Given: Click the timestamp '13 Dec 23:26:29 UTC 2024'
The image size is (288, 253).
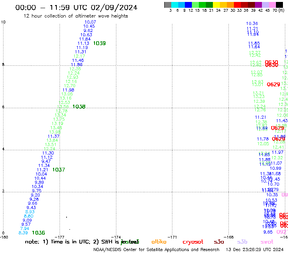Looking at the screenshot, I should [x=255, y=250].
